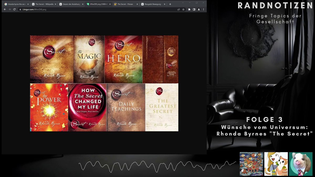Open the Chrome profile menu
This screenshot has width=315, height=177.
(199, 9)
